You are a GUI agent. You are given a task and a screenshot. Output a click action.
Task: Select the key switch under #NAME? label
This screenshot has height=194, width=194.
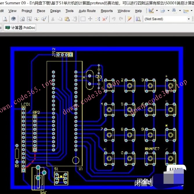tap(150, 159)
